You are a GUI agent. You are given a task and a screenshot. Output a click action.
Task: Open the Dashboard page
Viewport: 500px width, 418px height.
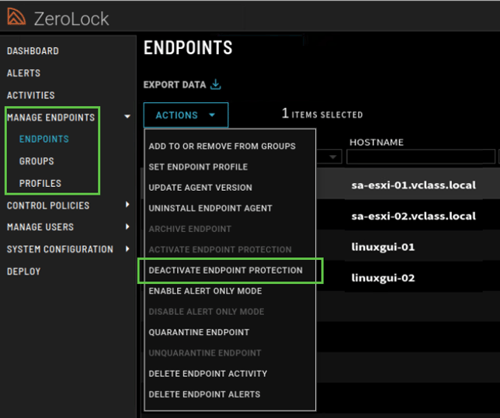click(x=33, y=51)
